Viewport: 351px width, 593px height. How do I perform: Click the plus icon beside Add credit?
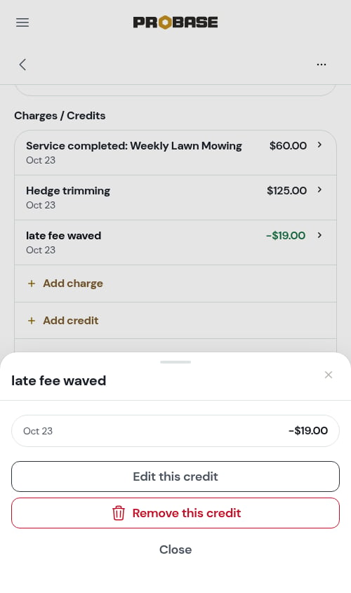coord(32,321)
